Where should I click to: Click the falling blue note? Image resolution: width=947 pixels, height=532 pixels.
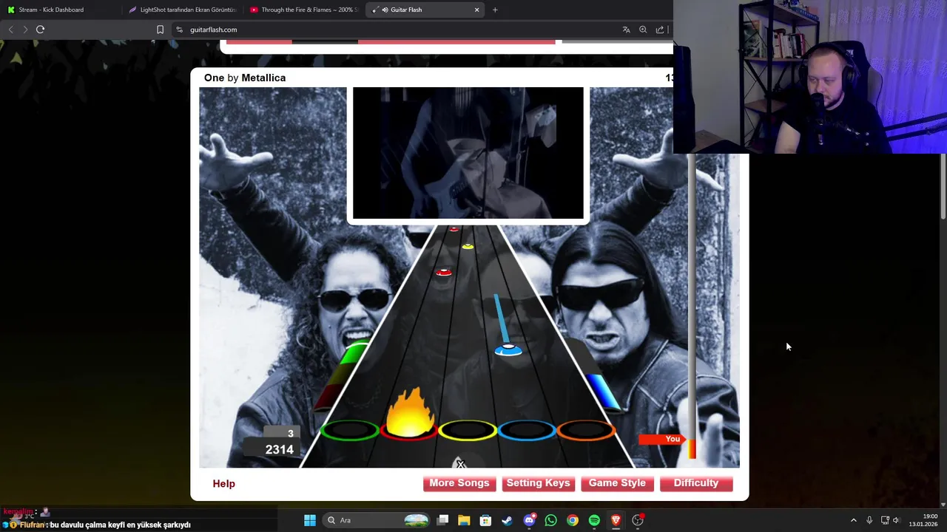pos(508,350)
